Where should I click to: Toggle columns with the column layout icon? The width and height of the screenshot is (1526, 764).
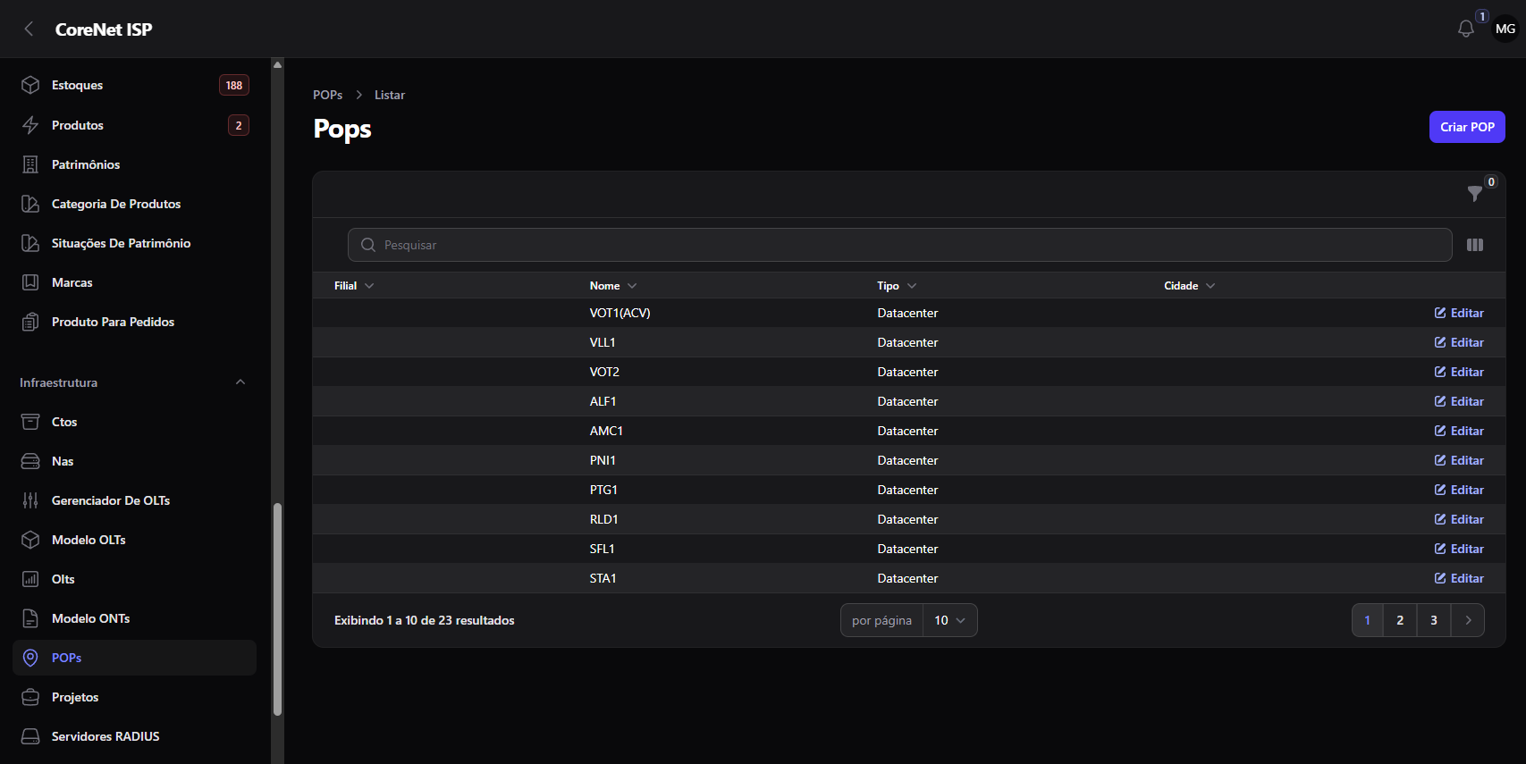tap(1475, 245)
